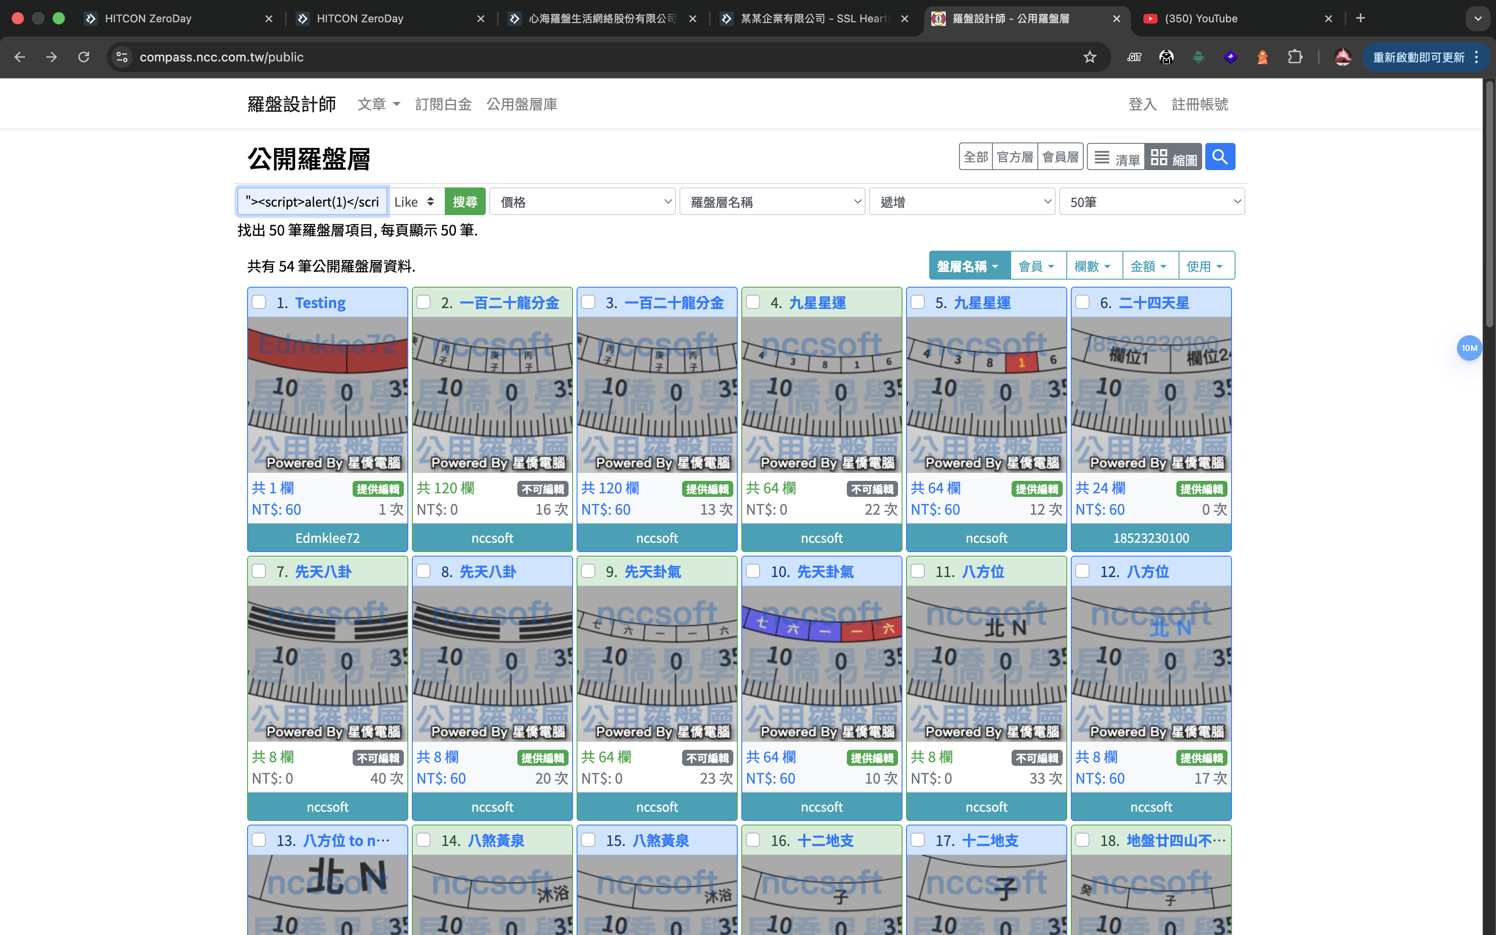Check the box for 6. 二十四天星
Screen dimensions: 1496x935
(x=1082, y=302)
